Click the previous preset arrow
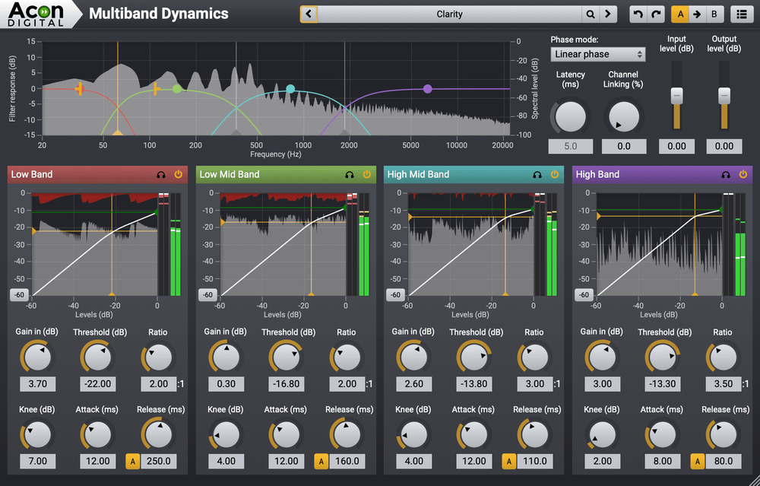This screenshot has height=486, width=760. point(310,14)
